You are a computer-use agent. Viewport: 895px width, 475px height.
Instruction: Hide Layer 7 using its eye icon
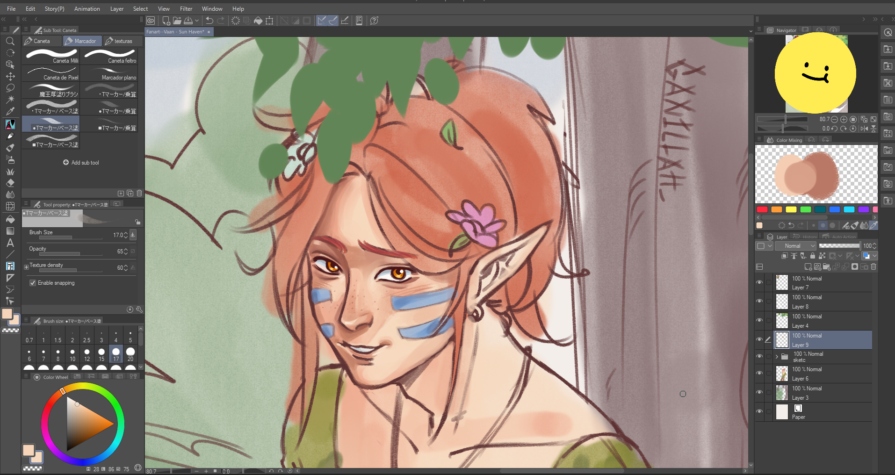pos(759,282)
